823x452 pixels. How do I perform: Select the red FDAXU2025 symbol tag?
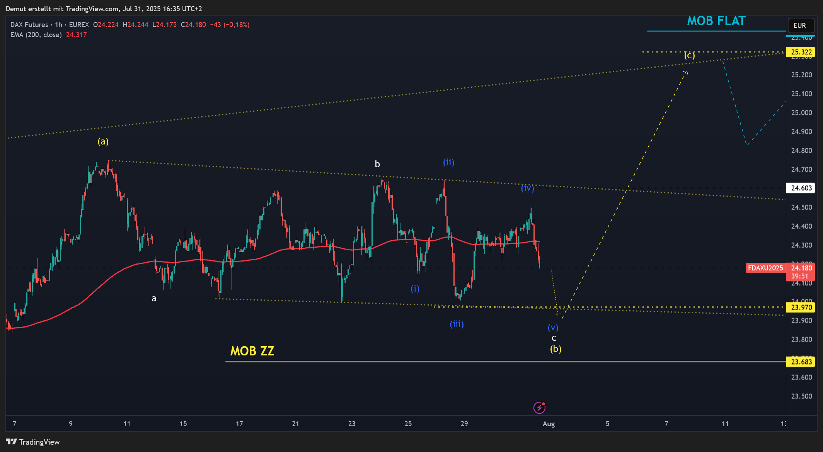click(x=765, y=268)
